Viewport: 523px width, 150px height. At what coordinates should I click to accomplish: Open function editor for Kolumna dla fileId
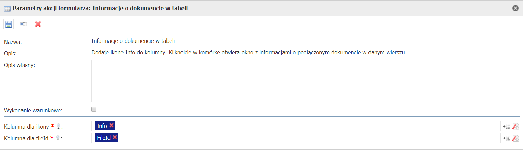pos(515,138)
